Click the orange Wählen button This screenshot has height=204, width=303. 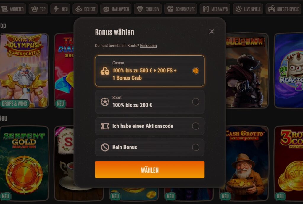point(150,170)
